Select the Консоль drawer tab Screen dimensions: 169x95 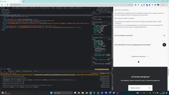pyautogui.click(x=5, y=71)
